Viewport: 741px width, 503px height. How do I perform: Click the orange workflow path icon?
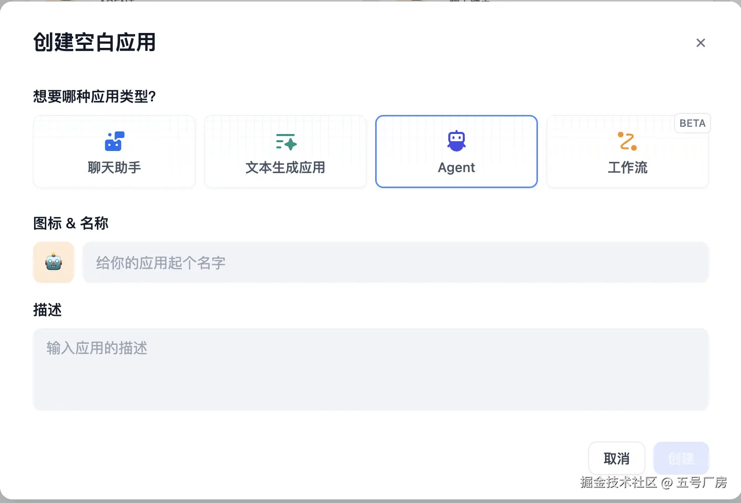click(x=627, y=141)
